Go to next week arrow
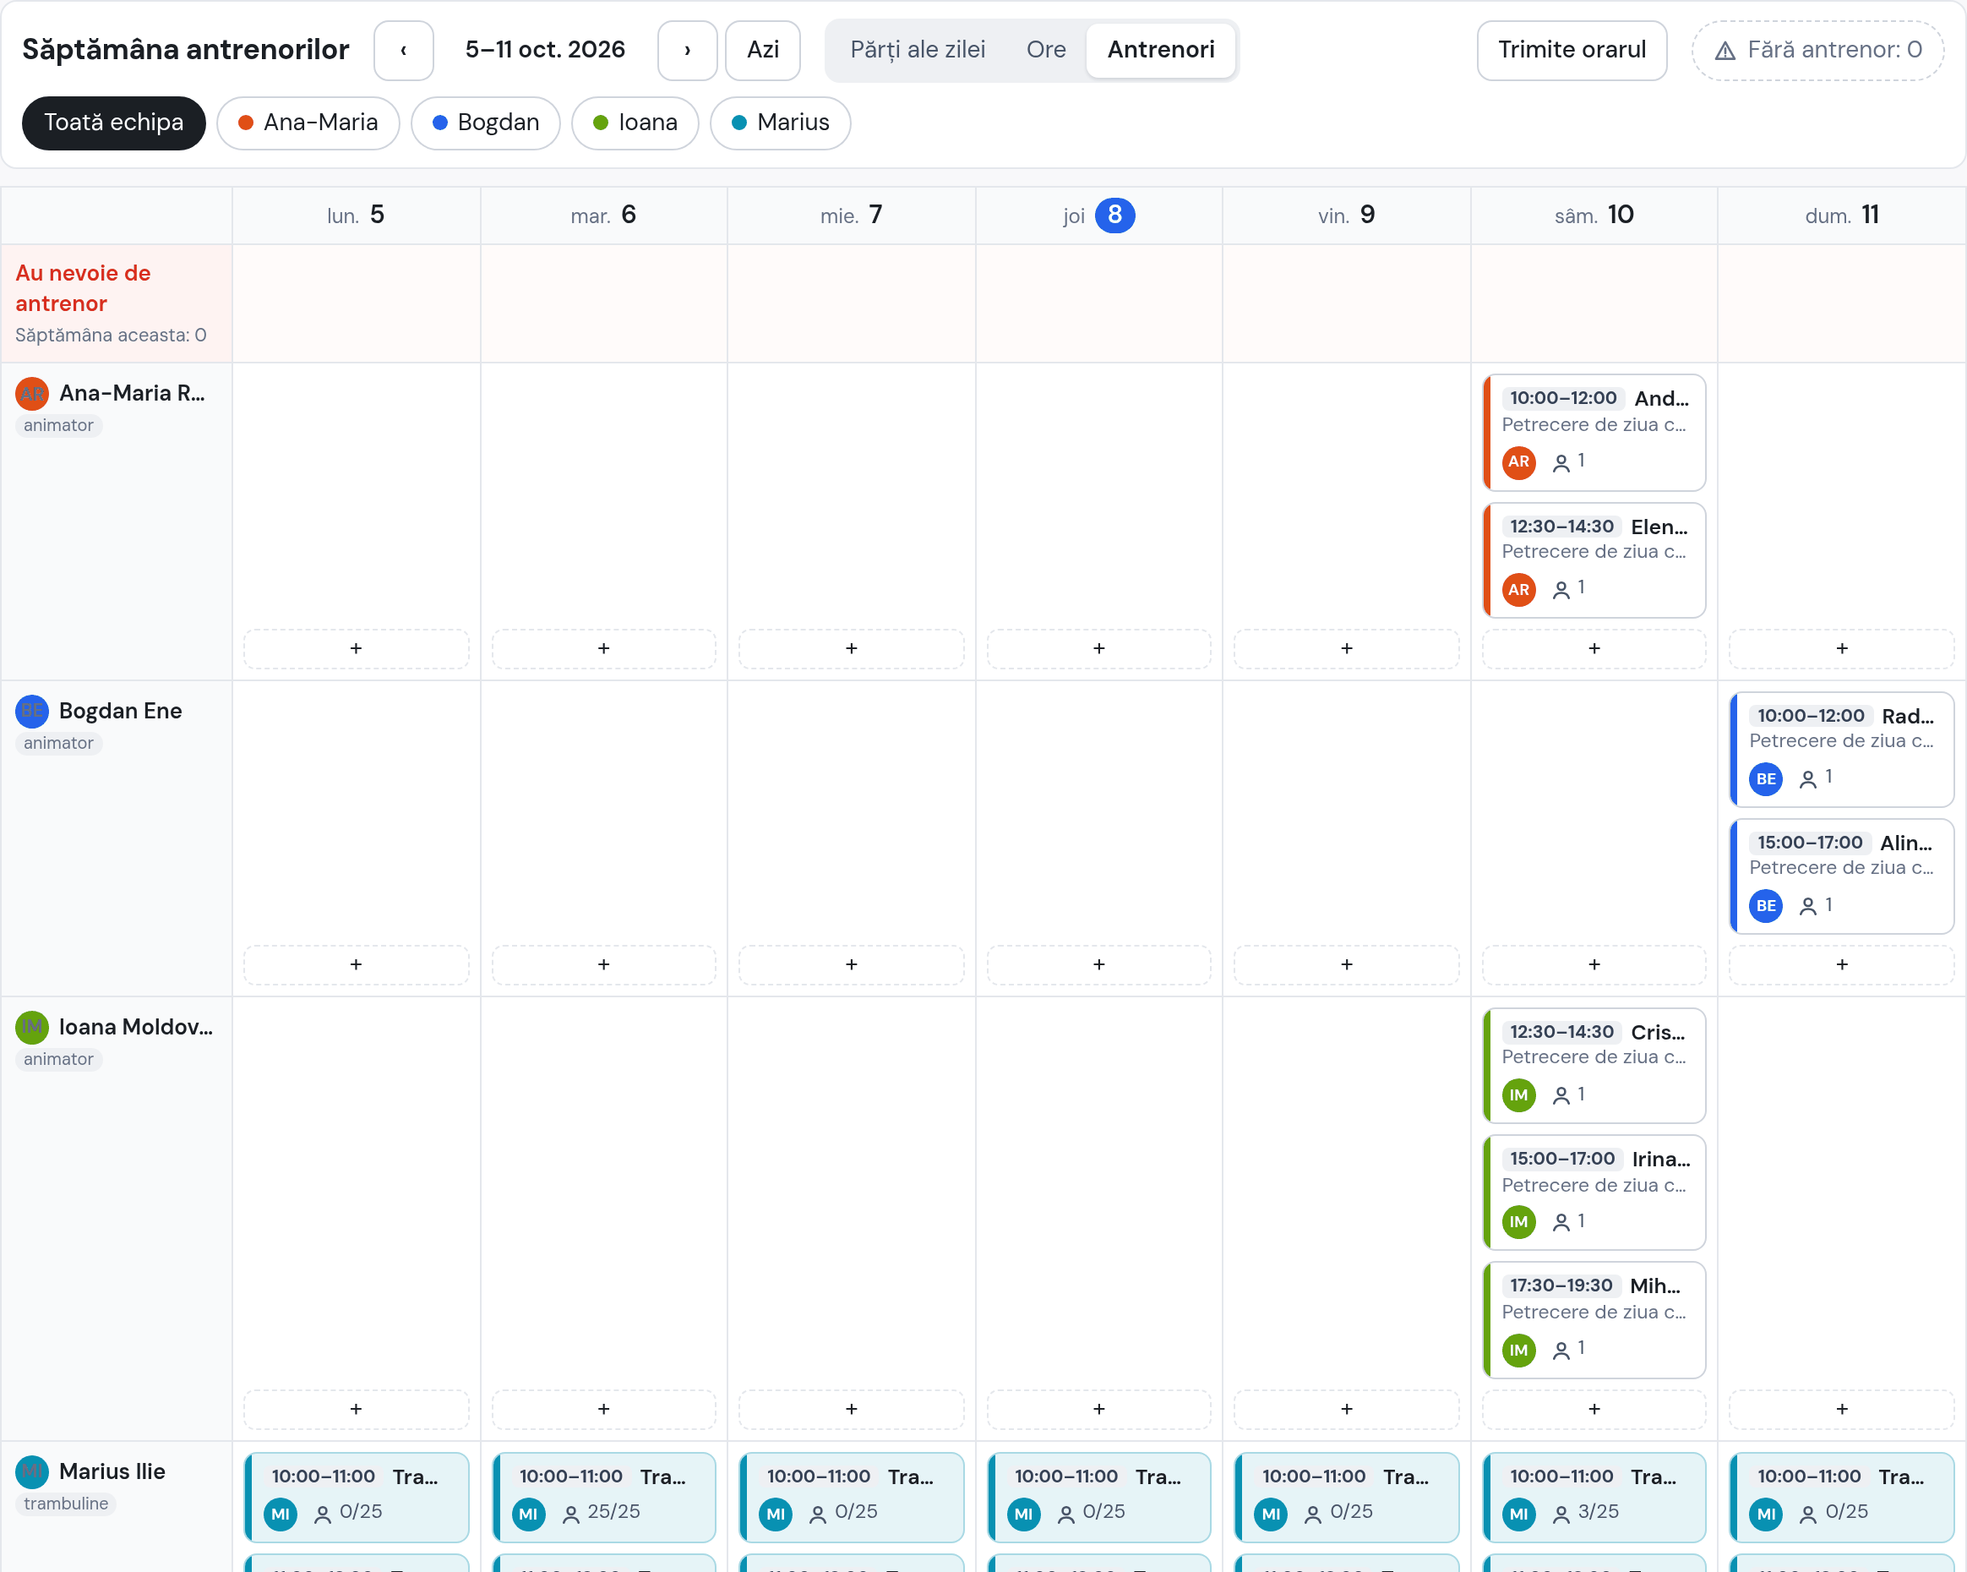This screenshot has width=1967, height=1572. [687, 50]
